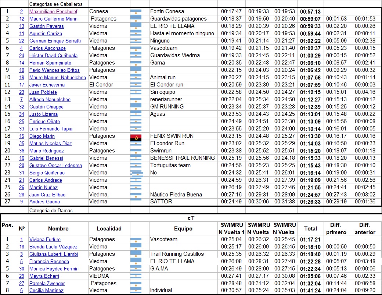
Task: Click bib number 36 link for Mario Rodriguez
Action: coord(22,151)
